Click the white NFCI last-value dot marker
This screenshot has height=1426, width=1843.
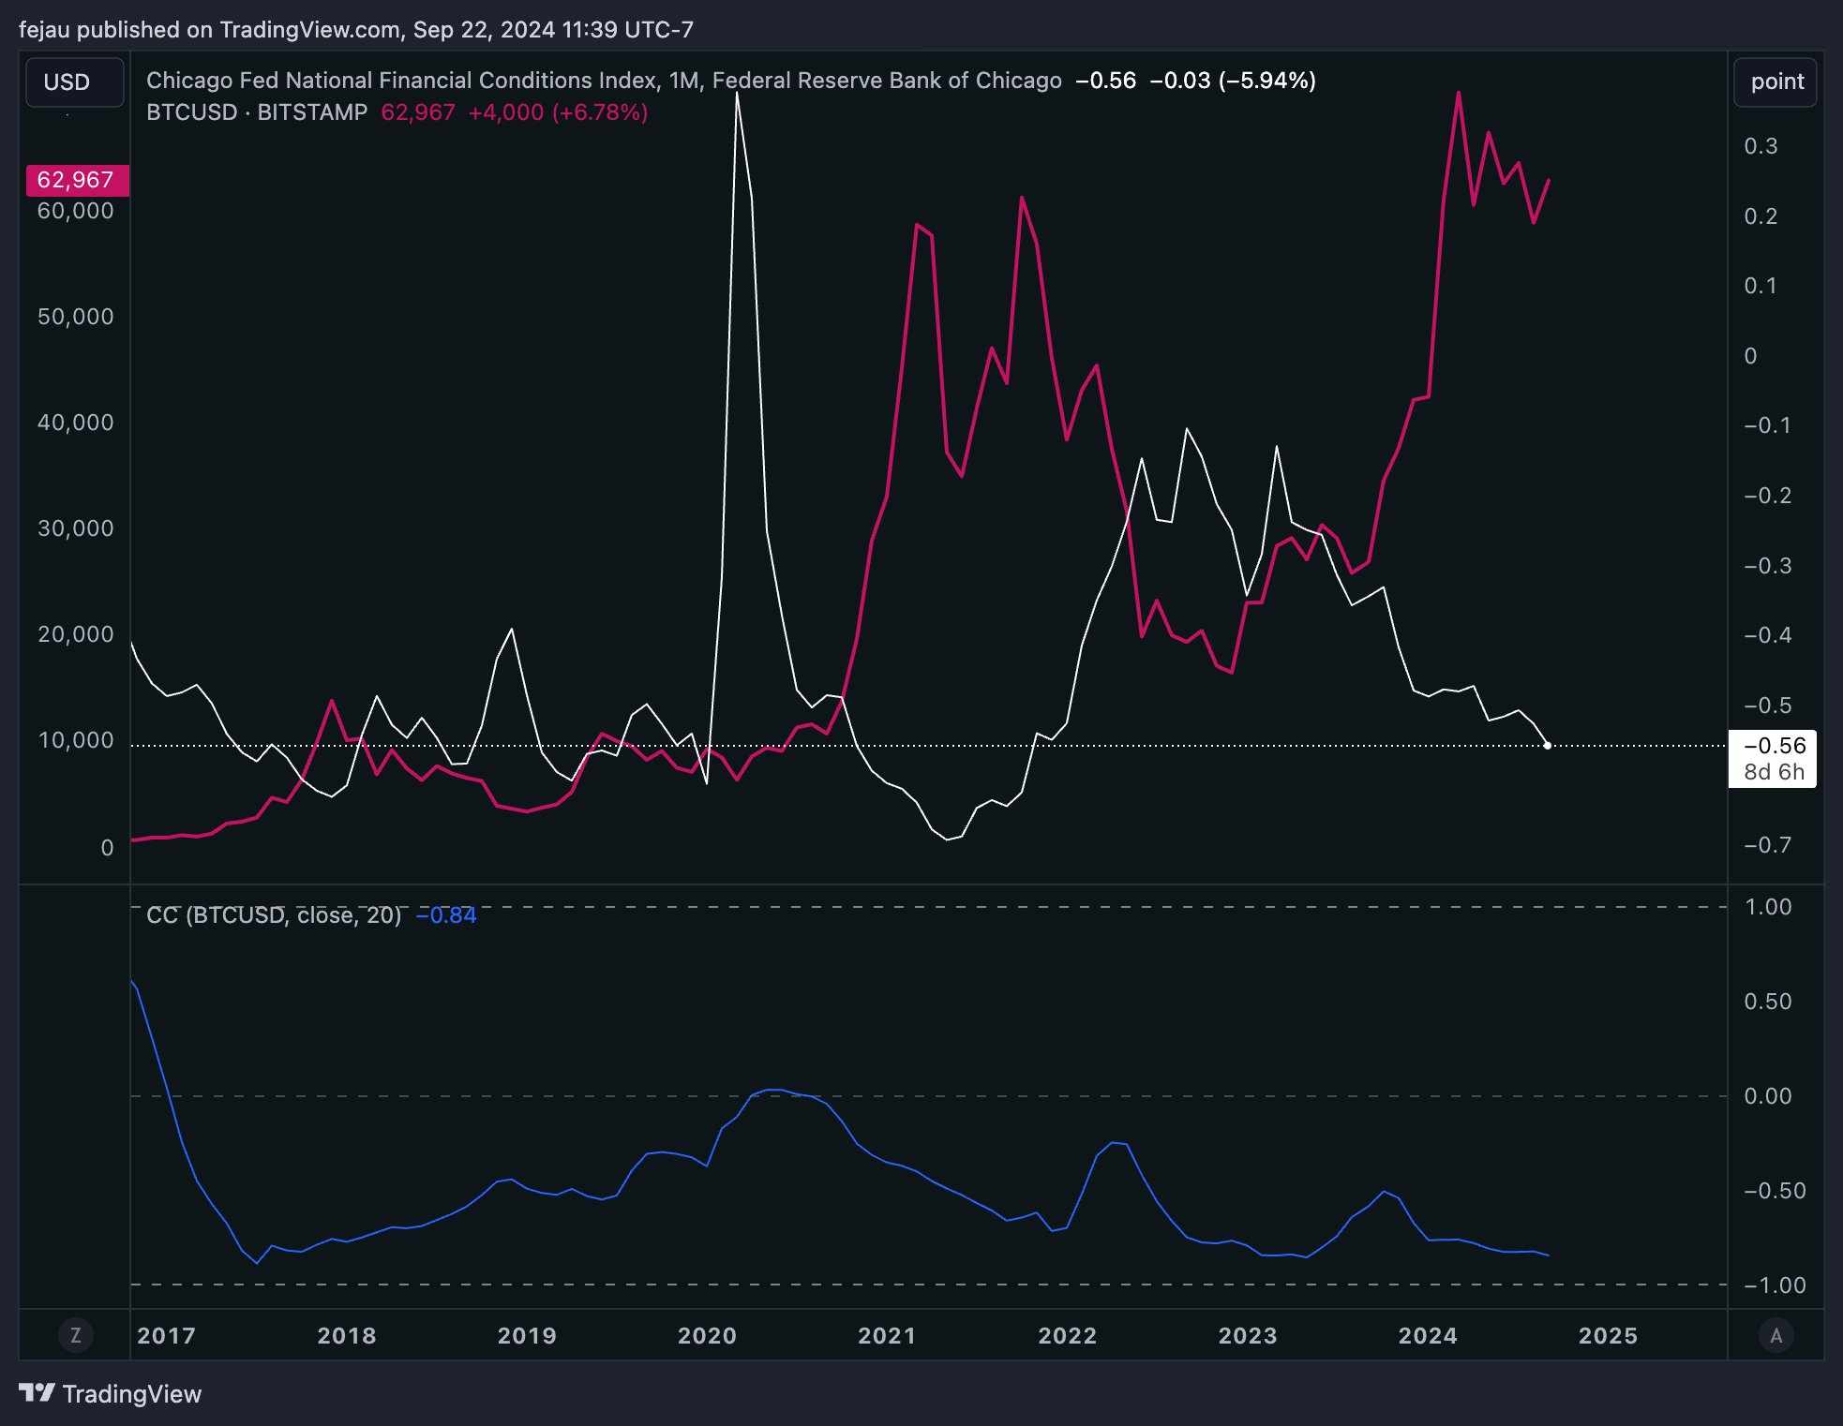1547,746
